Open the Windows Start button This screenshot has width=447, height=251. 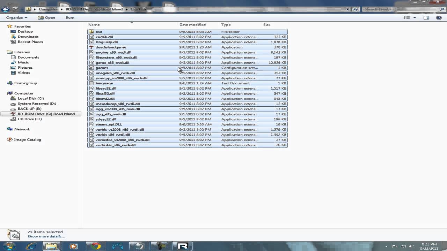click(x=9, y=246)
